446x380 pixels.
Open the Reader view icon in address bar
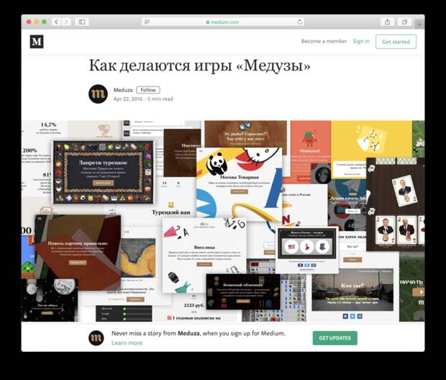[147, 22]
